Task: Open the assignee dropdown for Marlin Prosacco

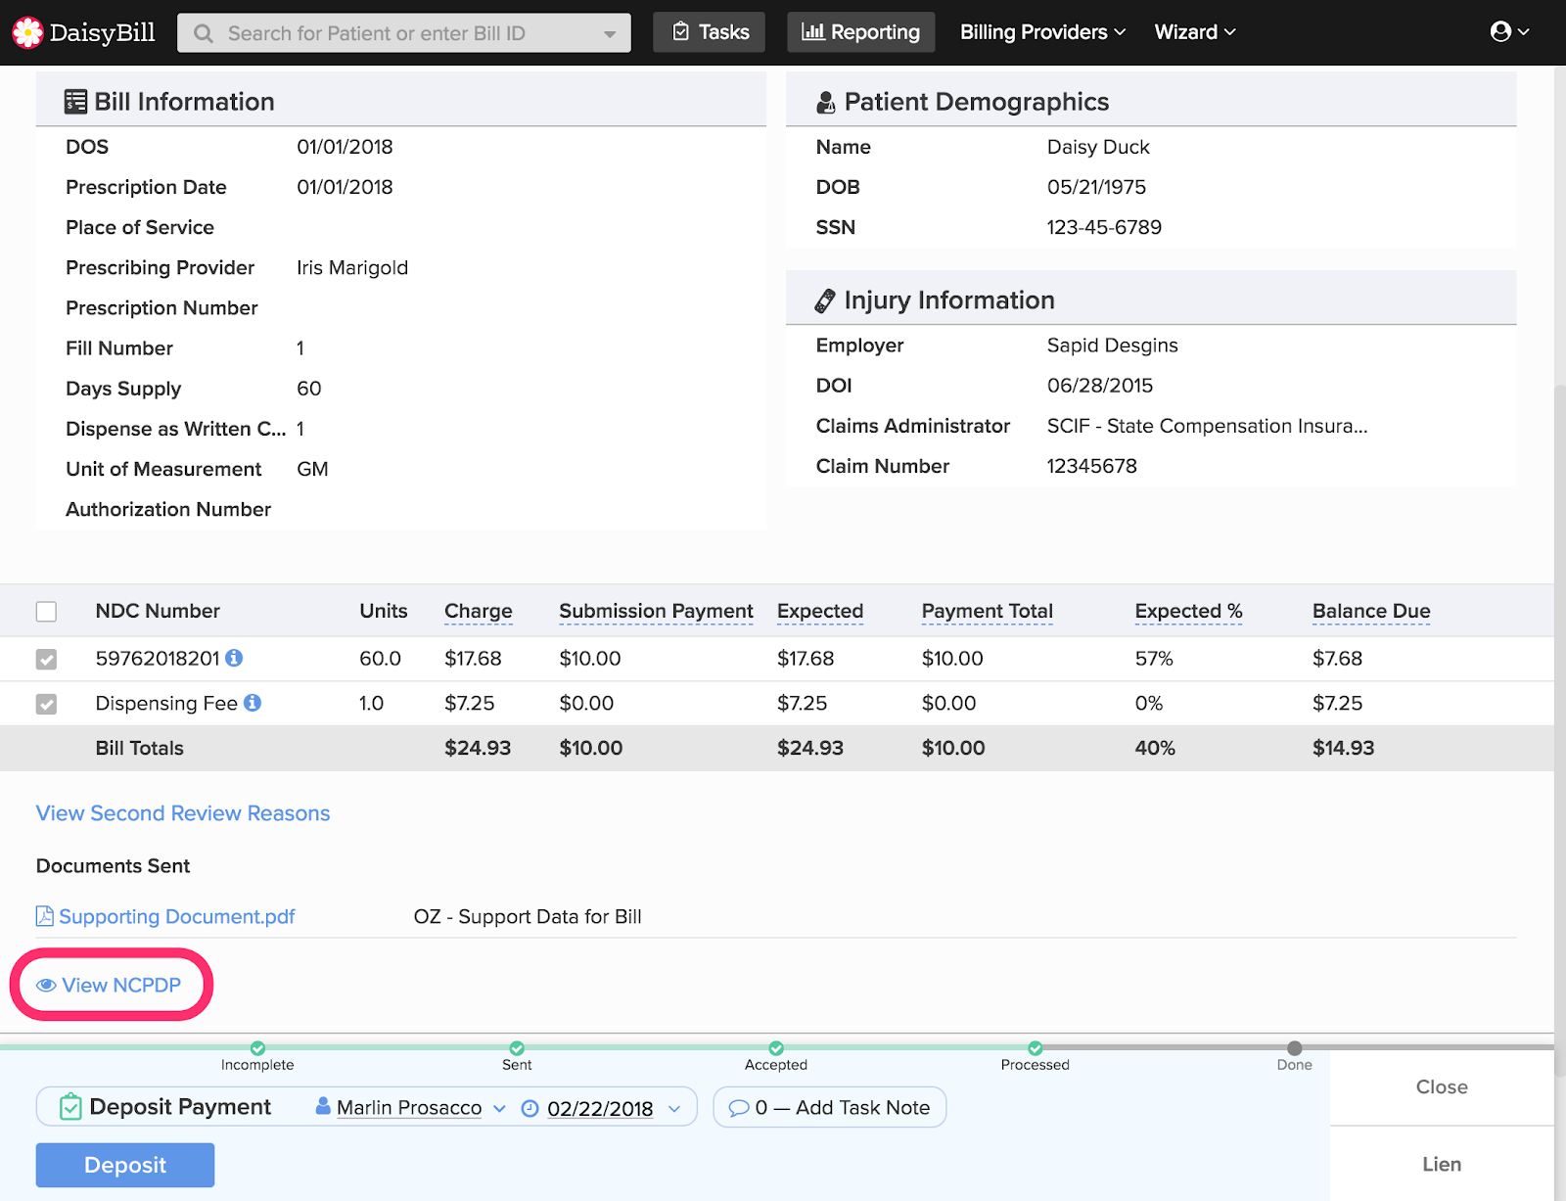Action: (x=499, y=1109)
